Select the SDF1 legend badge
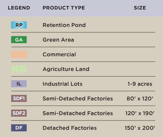The image size is (163, 137). click(19, 98)
